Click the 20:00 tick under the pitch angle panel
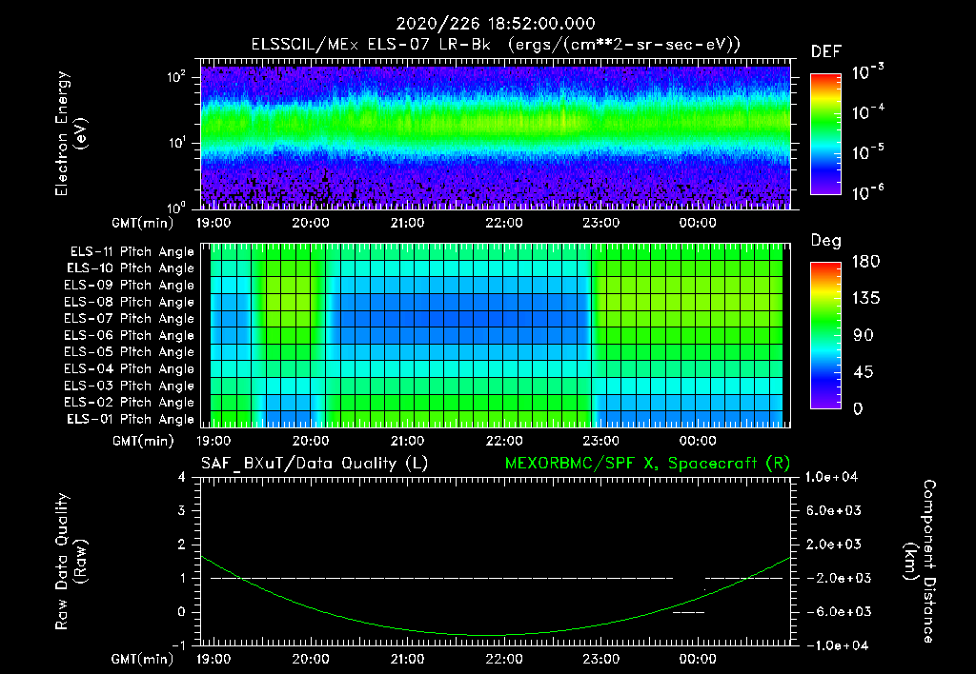 click(x=311, y=442)
